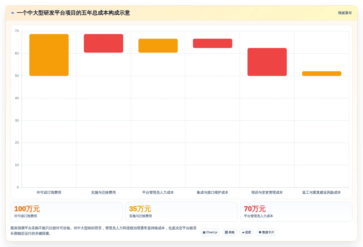Click the lightning icon beside the title
This screenshot has height=247, width=363.
pos(12,13)
